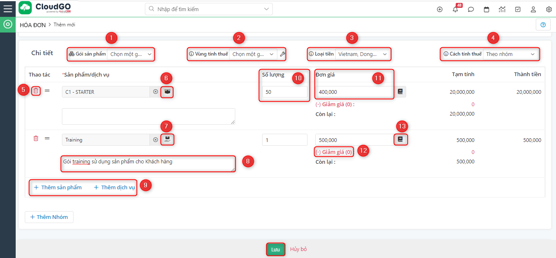Open price book for Training row
This screenshot has width=556, height=258.
[x=400, y=139]
